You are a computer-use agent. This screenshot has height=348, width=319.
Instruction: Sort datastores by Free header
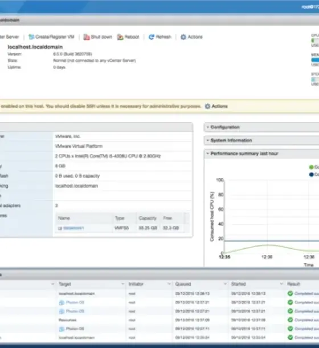[167, 218]
